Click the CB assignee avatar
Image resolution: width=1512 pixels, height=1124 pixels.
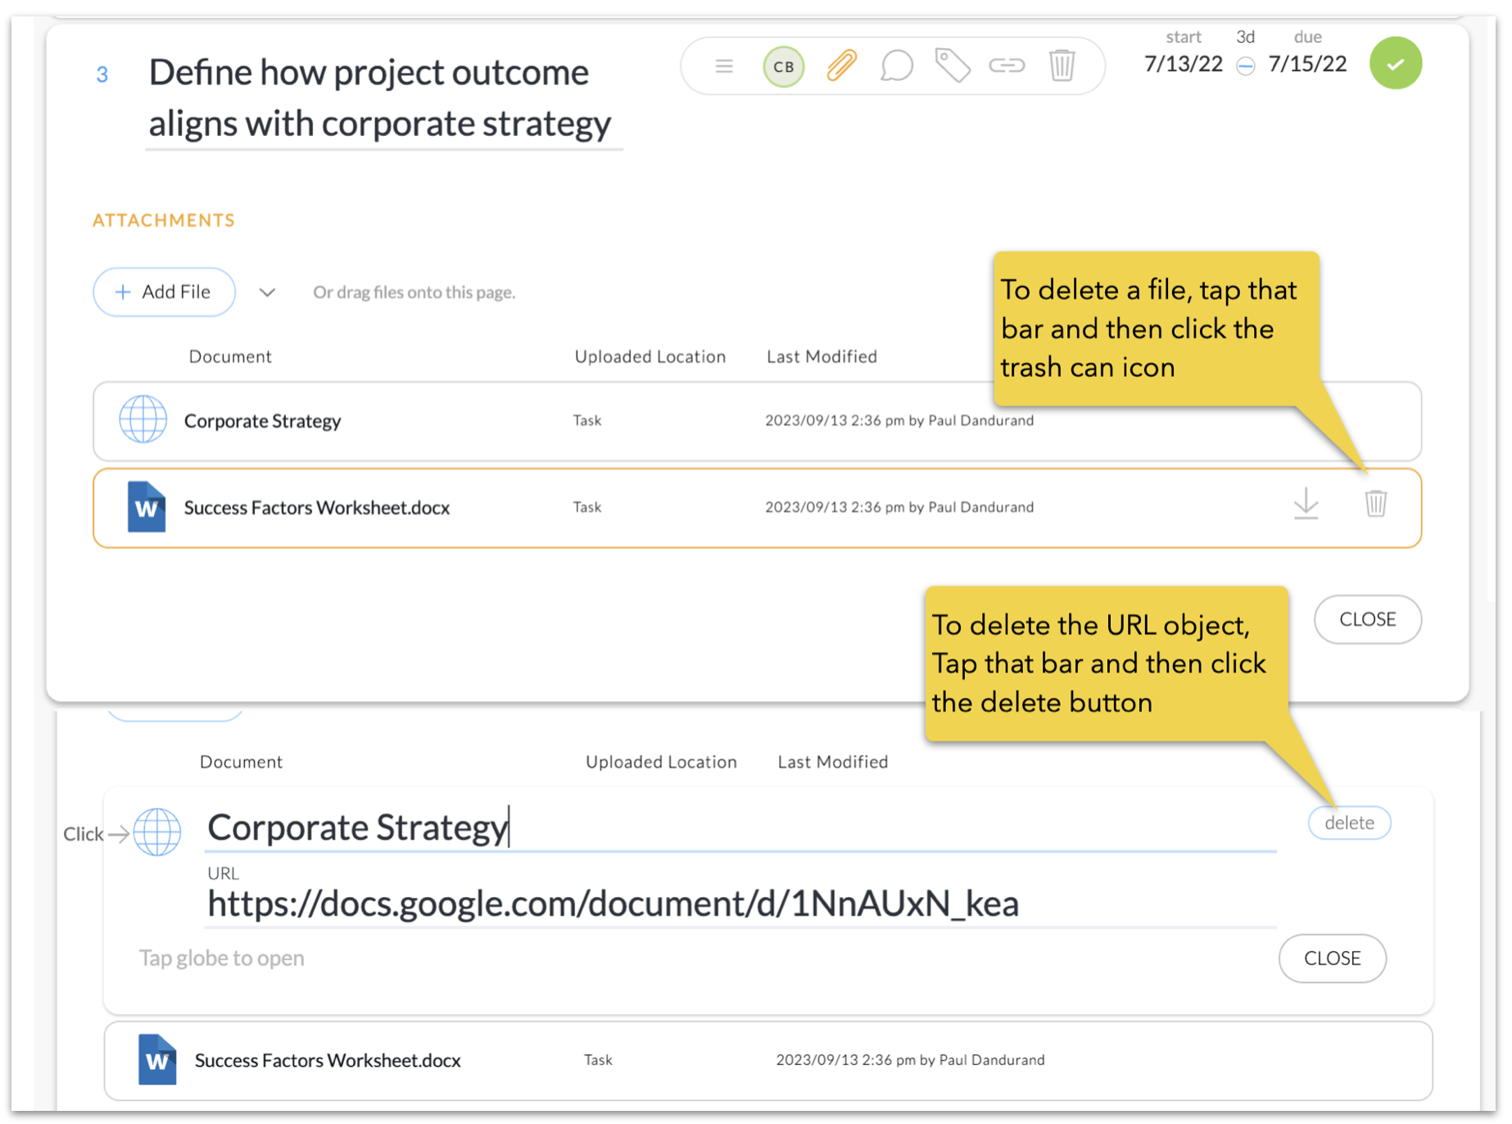783,66
